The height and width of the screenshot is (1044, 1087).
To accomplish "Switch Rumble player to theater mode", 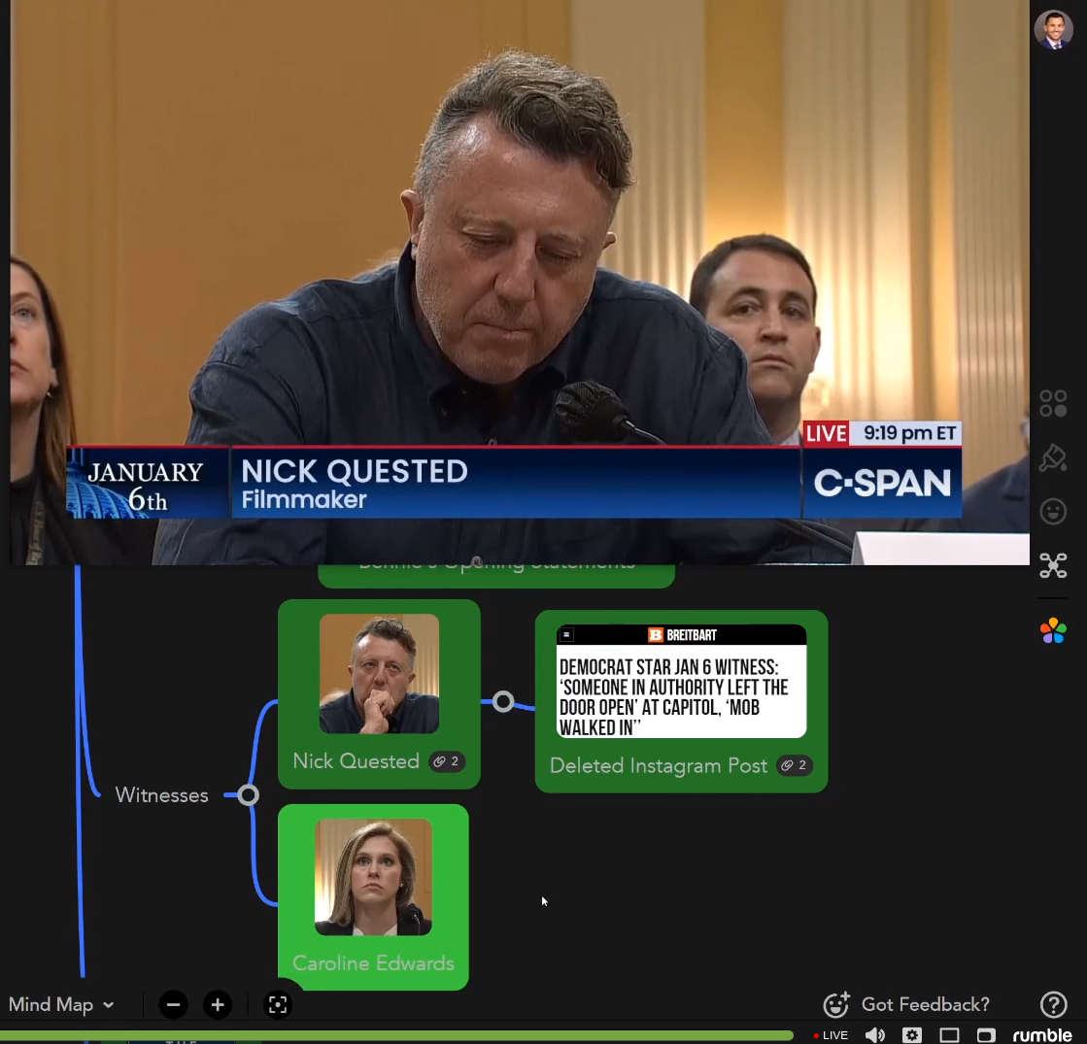I will pos(949,1035).
